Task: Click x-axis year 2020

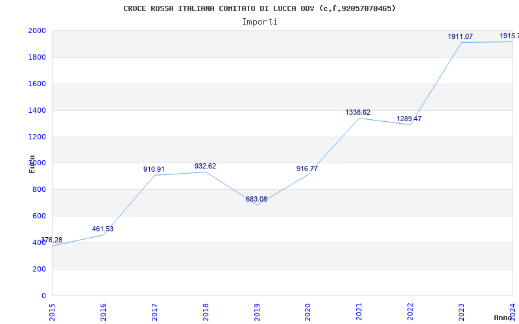Action: [x=308, y=312]
